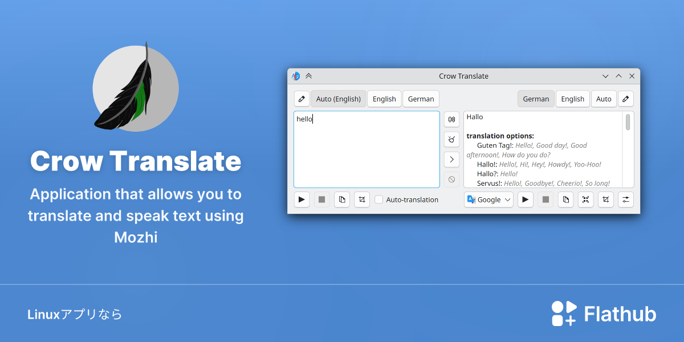Viewport: 684px width, 342px height.
Task: Click the target languages edit pencil icon
Action: pyautogui.click(x=626, y=99)
